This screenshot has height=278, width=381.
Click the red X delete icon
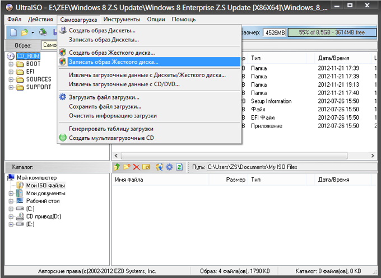(x=136, y=167)
